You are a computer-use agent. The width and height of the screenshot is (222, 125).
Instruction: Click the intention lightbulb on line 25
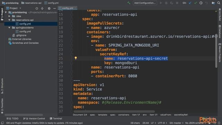(76, 58)
